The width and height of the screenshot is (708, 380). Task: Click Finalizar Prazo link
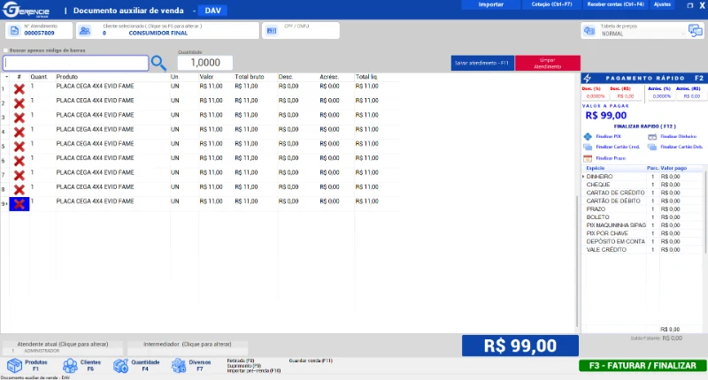click(x=611, y=158)
